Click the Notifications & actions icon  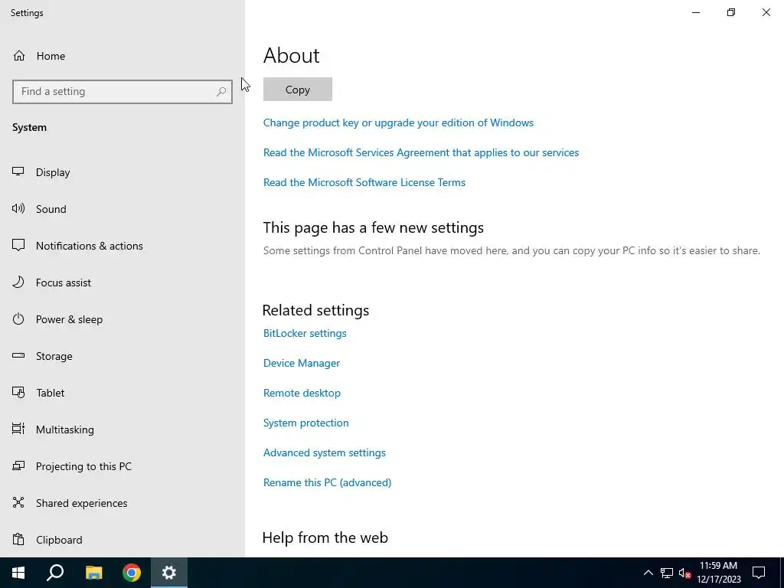click(18, 245)
